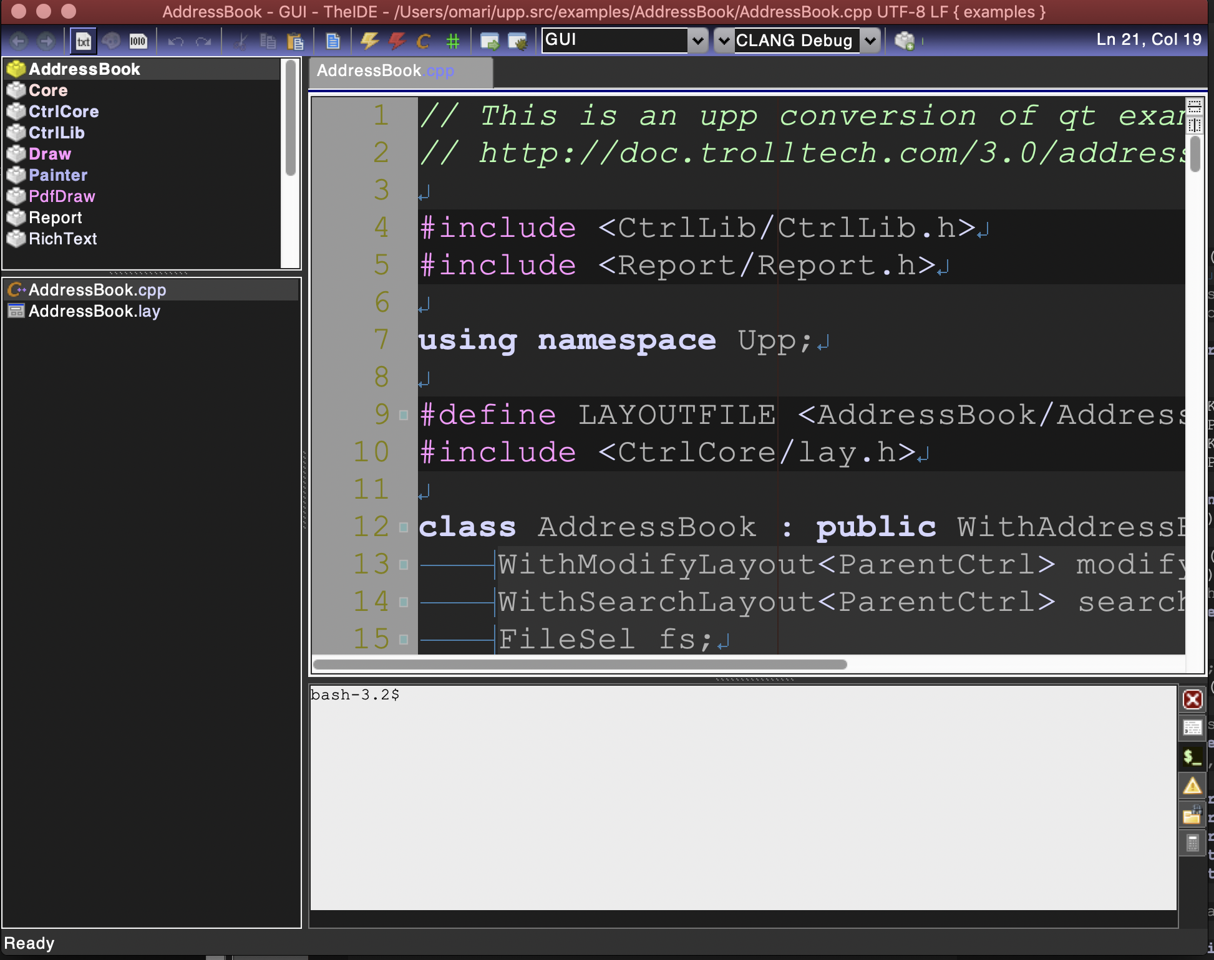Click the clipboard Paste toolbar icon
Viewport: 1214px width, 960px height.
coord(294,41)
